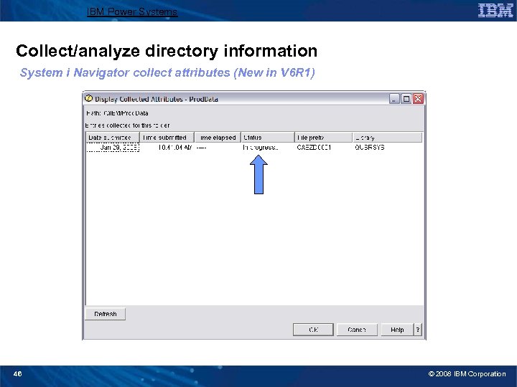The height and width of the screenshot is (387, 517).
Task: Click the question mark context help button
Action: 418,330
